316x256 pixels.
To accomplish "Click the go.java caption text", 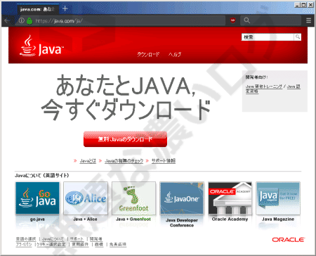I will [x=37, y=219].
